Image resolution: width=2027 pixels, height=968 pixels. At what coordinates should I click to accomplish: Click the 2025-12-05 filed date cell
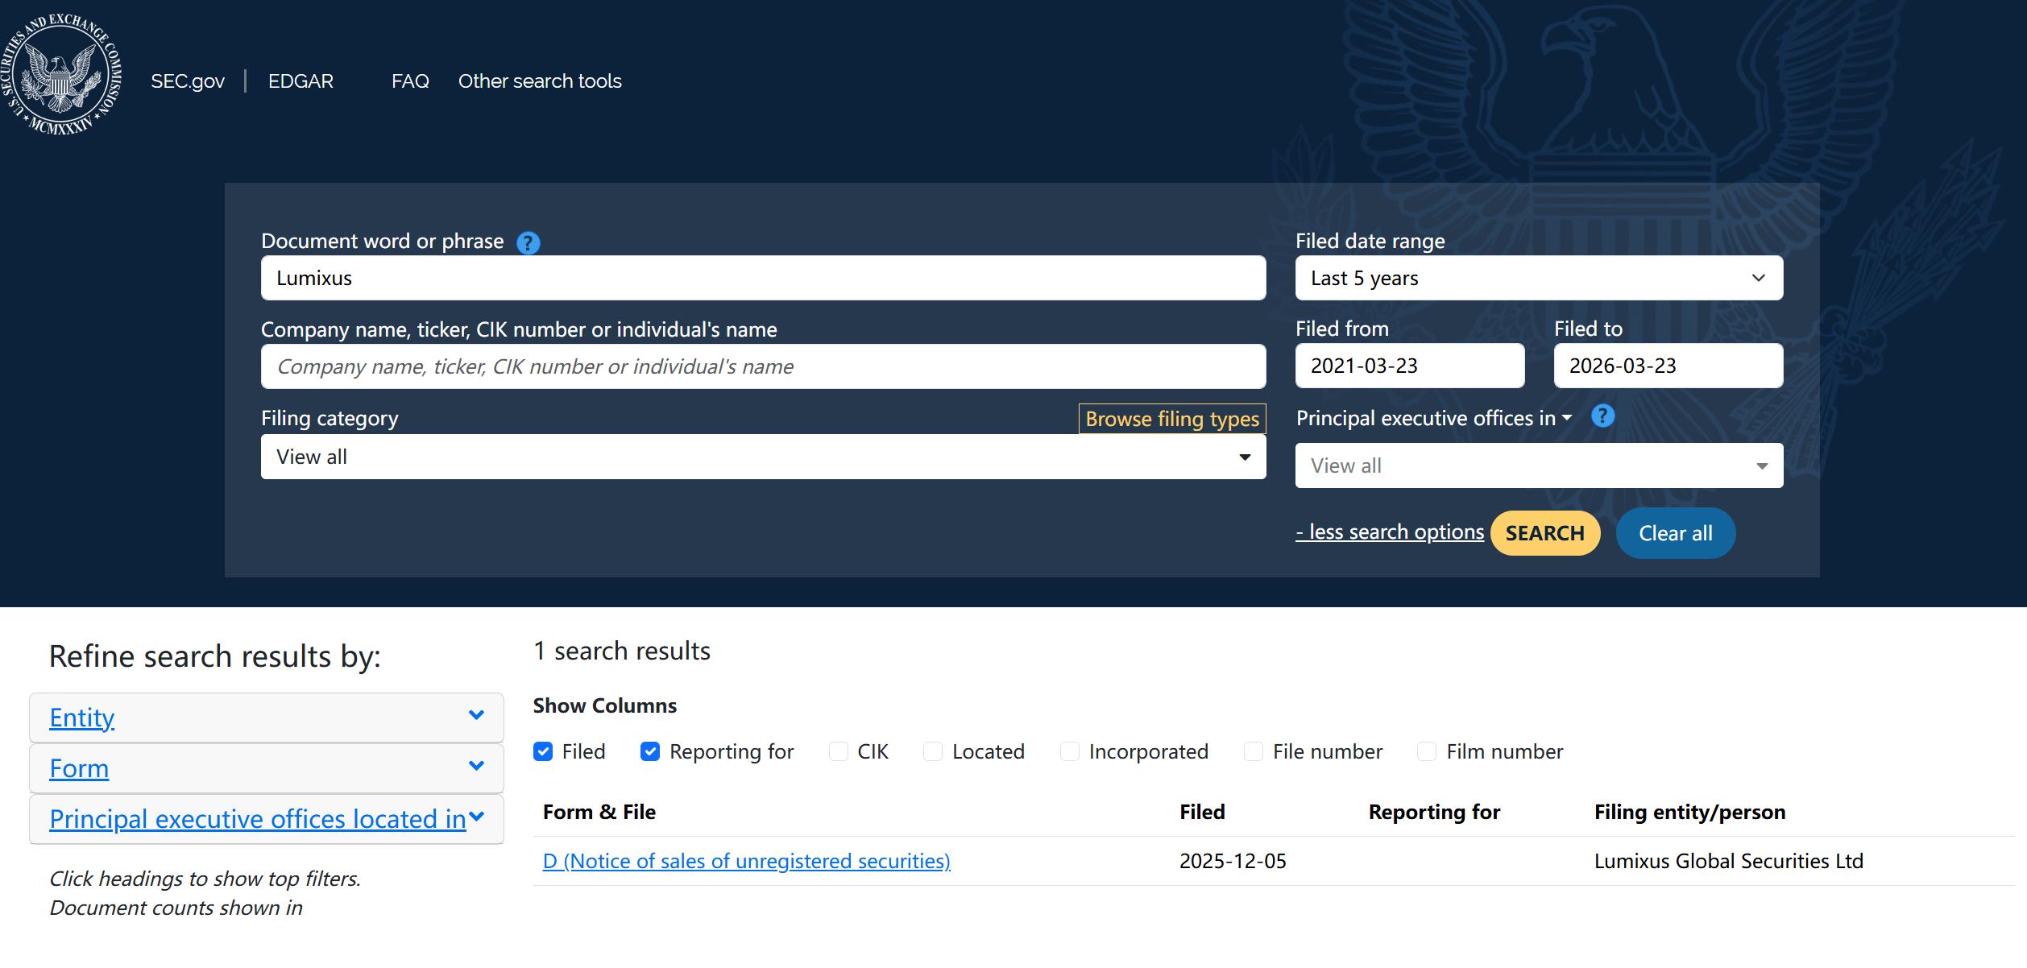point(1233,861)
